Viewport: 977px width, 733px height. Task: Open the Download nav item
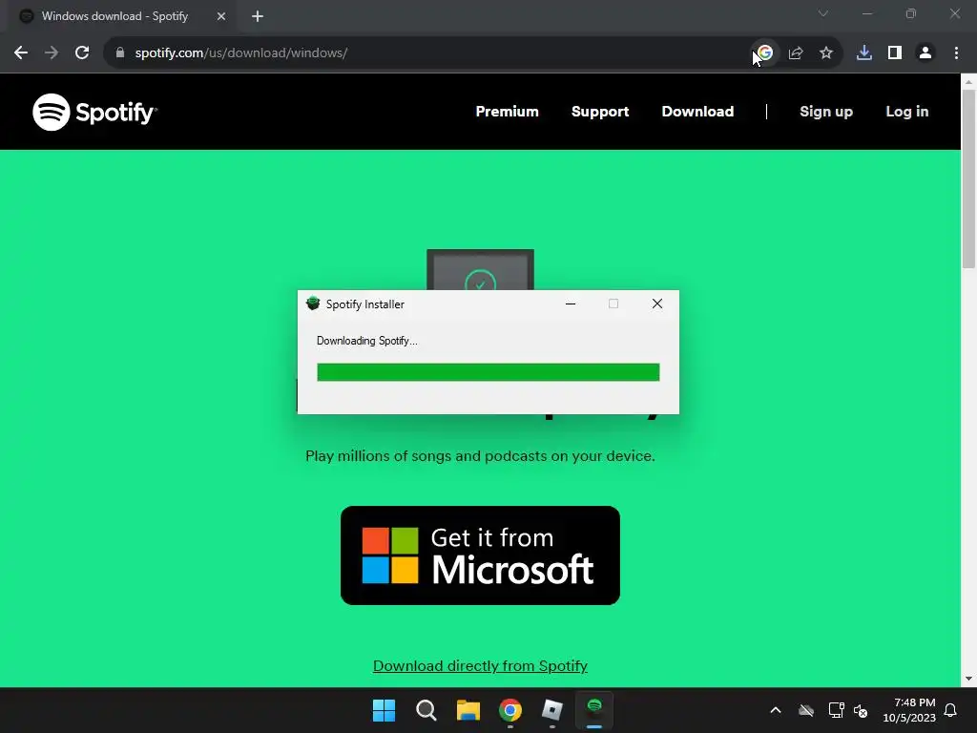697,112
